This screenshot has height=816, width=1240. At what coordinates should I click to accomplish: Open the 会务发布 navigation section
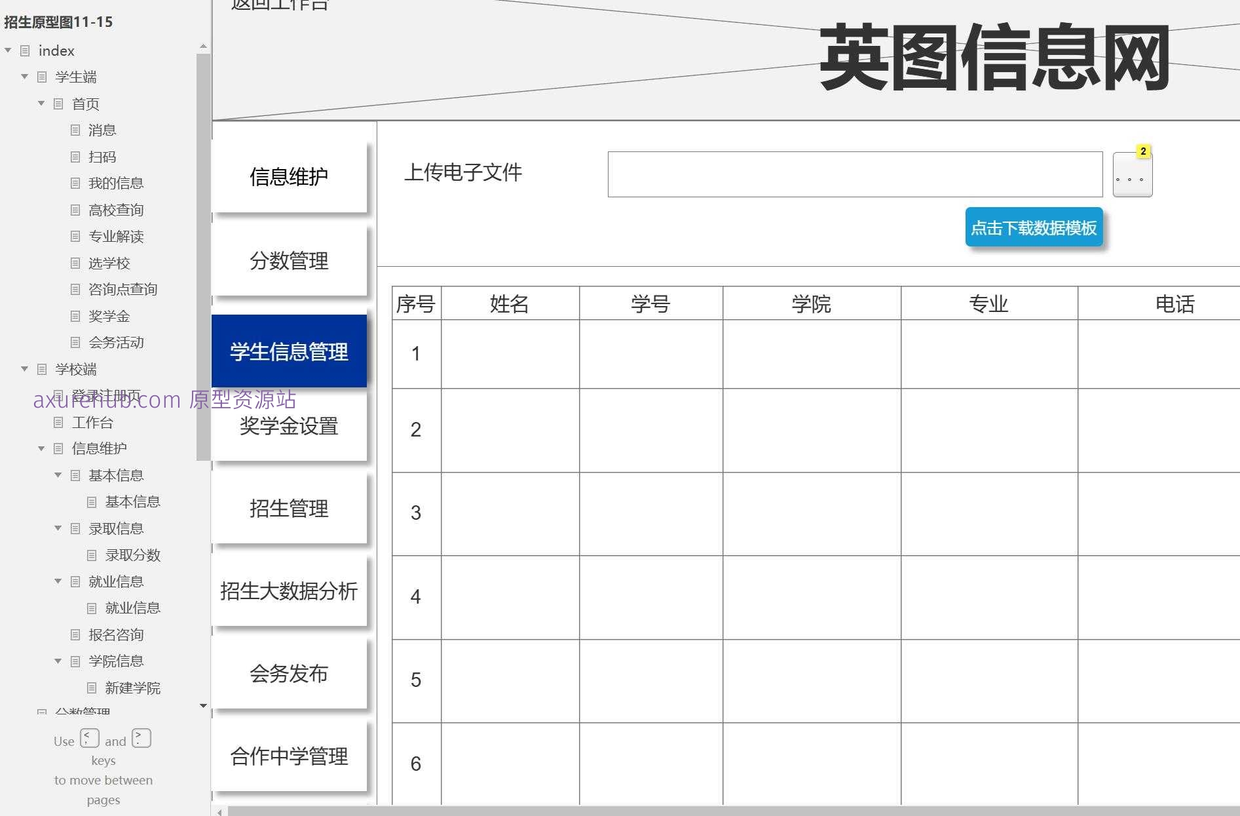point(289,674)
